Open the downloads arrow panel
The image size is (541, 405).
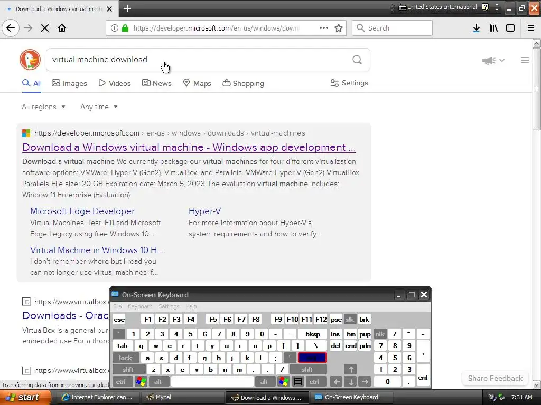click(x=476, y=28)
